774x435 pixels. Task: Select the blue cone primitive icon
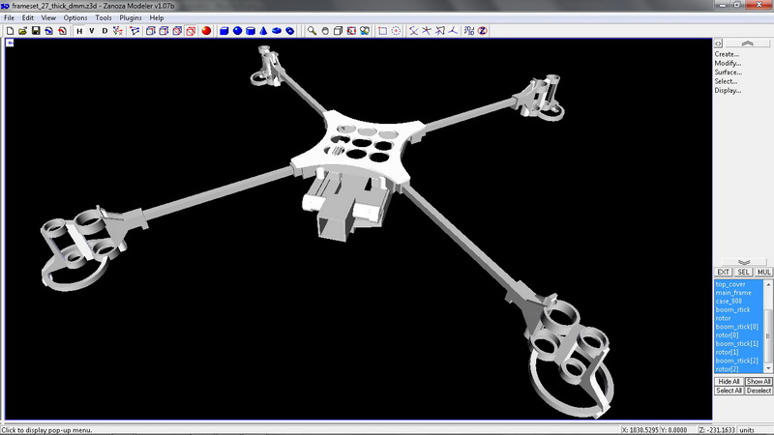[x=263, y=31]
